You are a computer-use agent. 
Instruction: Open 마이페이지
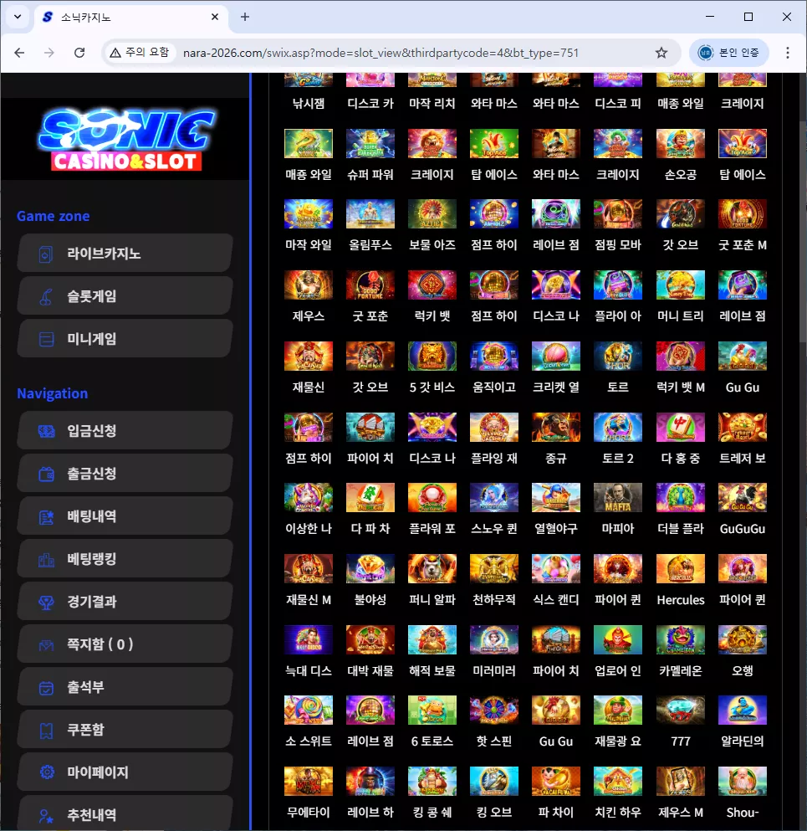(x=125, y=772)
